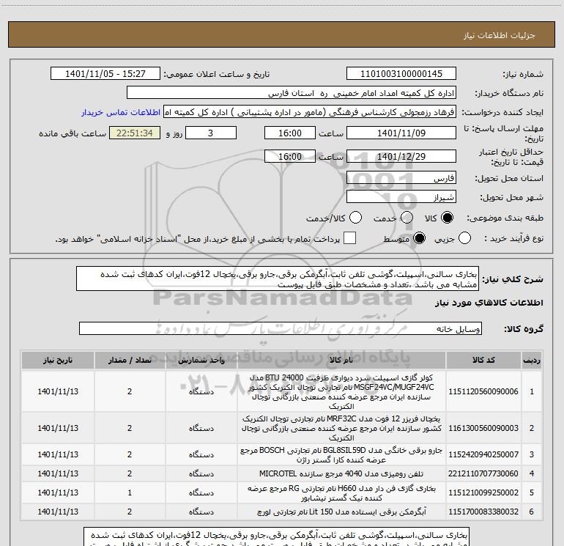
Task: Click the جزئیات اطلاعات نیاز header bar
Action: click(x=282, y=34)
